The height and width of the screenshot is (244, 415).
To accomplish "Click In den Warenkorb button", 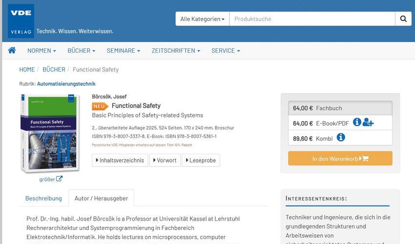I will [340, 159].
